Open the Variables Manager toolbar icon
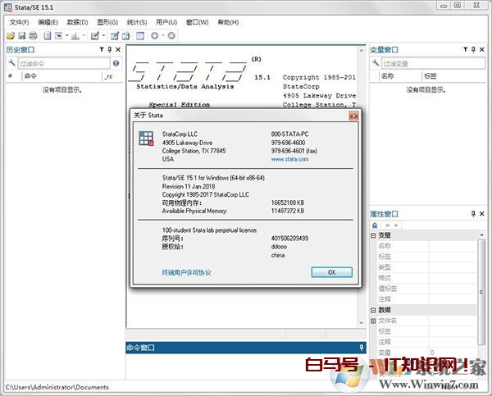The width and height of the screenshot is (492, 396). [x=139, y=36]
